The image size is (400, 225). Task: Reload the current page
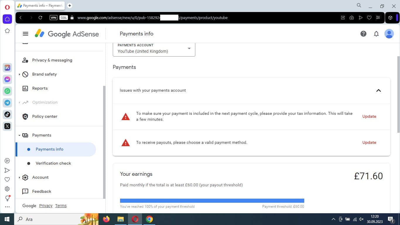40,18
